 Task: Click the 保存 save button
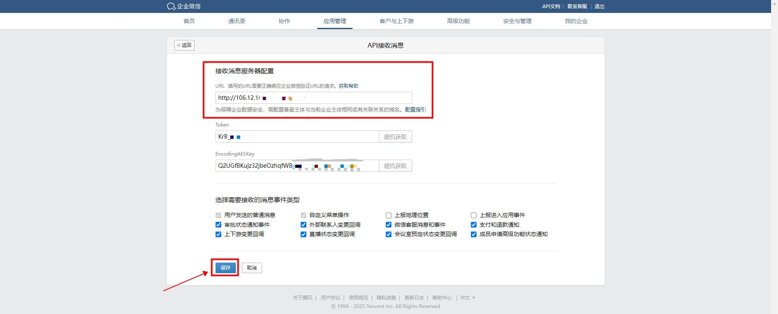coord(226,268)
